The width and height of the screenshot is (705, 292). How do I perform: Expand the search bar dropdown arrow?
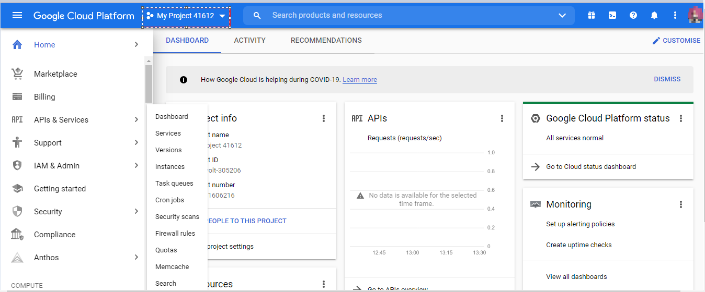[562, 16]
